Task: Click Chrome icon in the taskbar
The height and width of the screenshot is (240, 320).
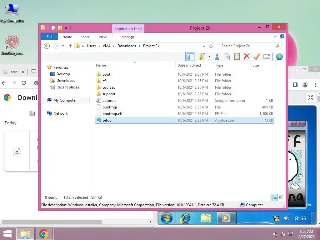Action: (44, 234)
